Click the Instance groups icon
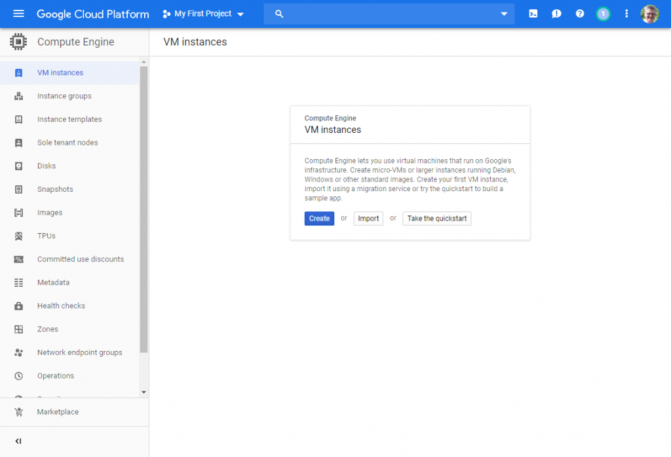The height and width of the screenshot is (457, 671). 18,96
